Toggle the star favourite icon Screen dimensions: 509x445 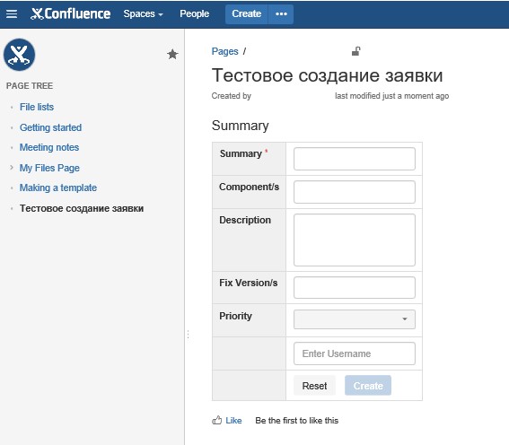(172, 54)
